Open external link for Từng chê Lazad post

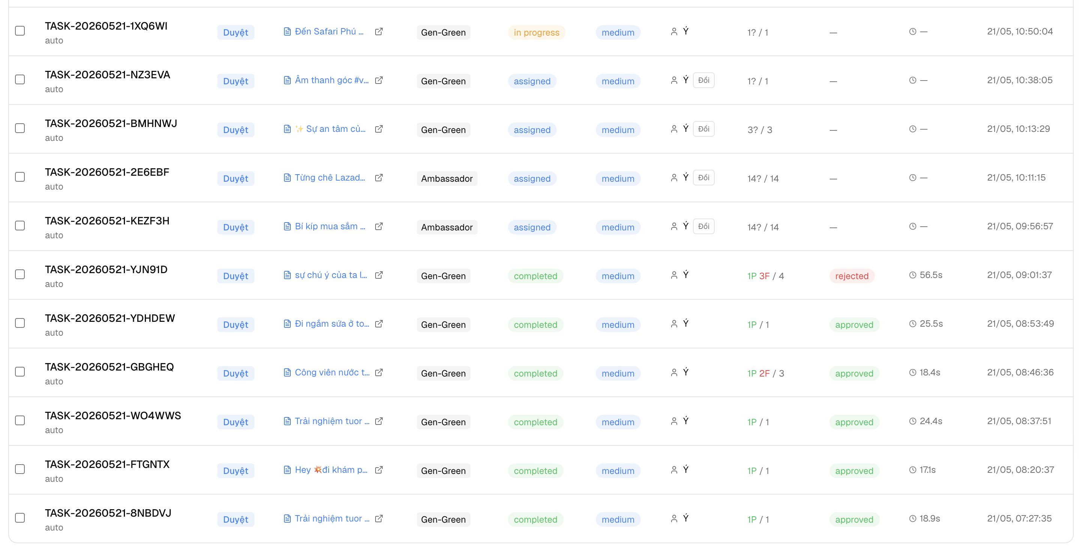tap(379, 177)
